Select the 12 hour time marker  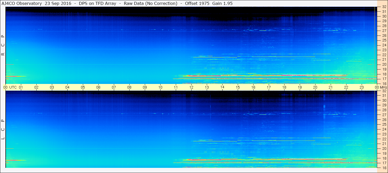[191, 87]
